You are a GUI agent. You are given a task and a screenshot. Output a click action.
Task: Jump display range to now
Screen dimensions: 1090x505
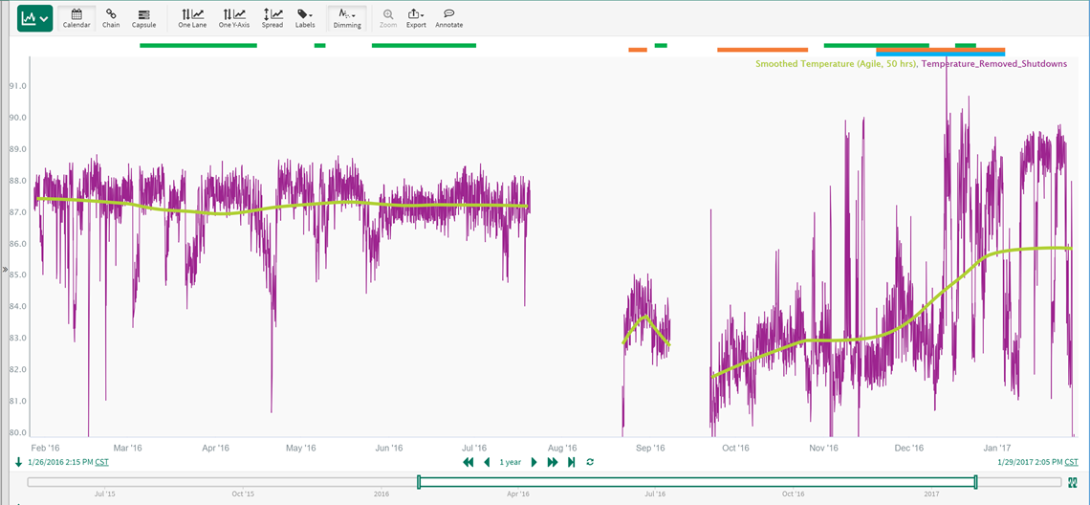pyautogui.click(x=571, y=462)
